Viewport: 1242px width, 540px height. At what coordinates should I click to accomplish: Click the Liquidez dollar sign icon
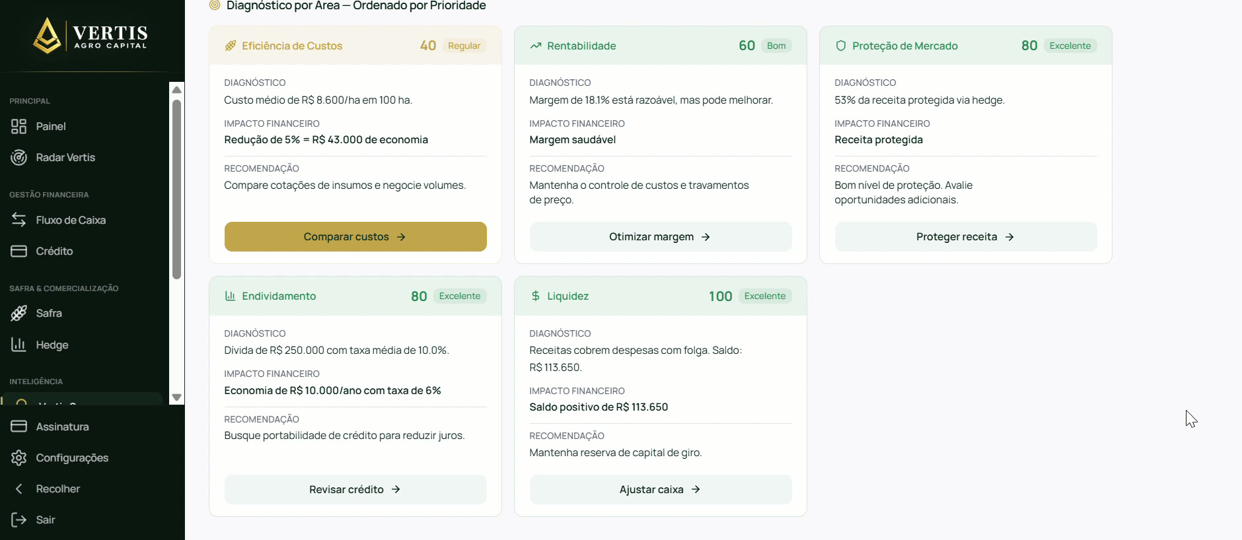[x=535, y=296]
